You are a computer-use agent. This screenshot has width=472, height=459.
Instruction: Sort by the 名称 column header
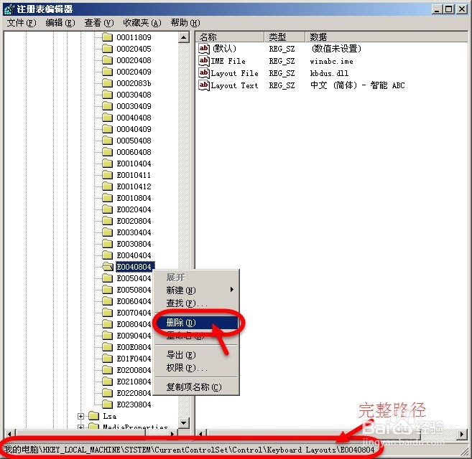click(231, 37)
